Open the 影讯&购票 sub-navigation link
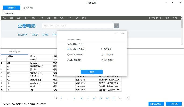184x107 pixels. (x=23, y=35)
